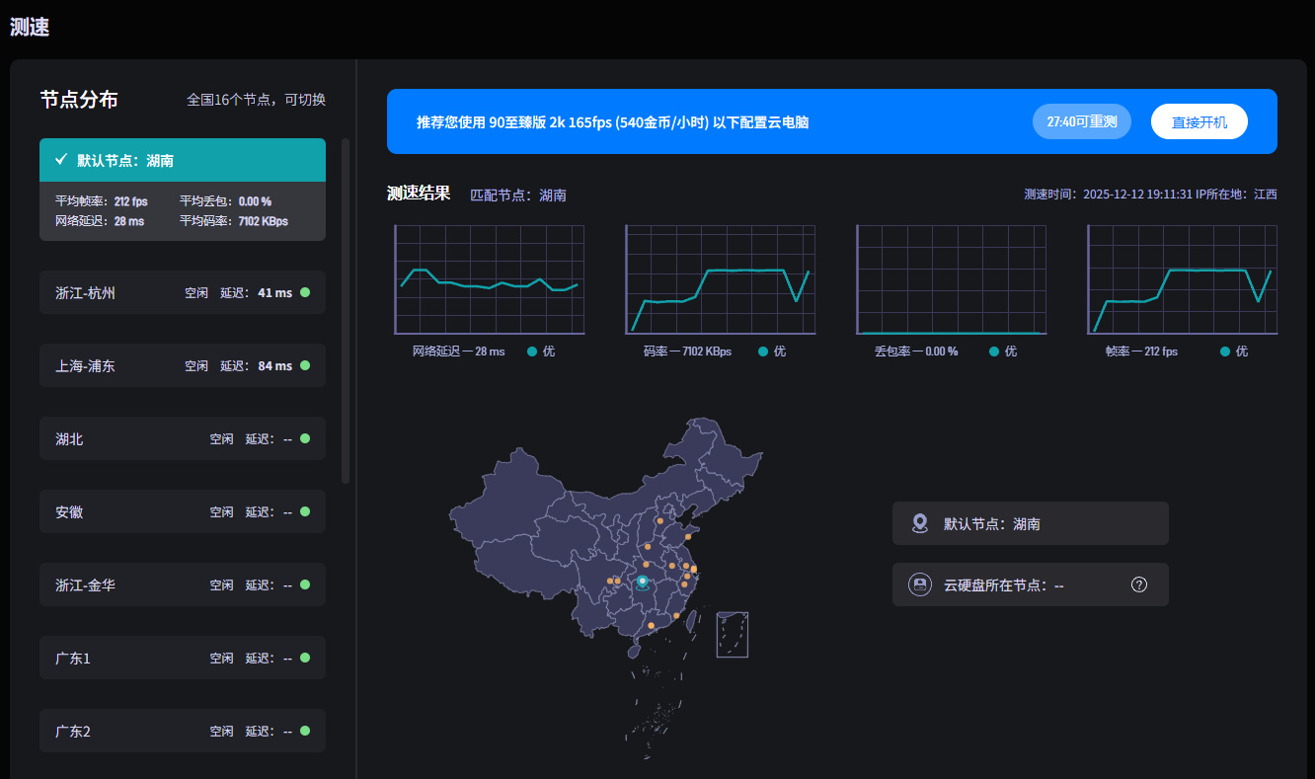Click the Taiwan island on the map
Screen dimensions: 1315x779
point(691,621)
